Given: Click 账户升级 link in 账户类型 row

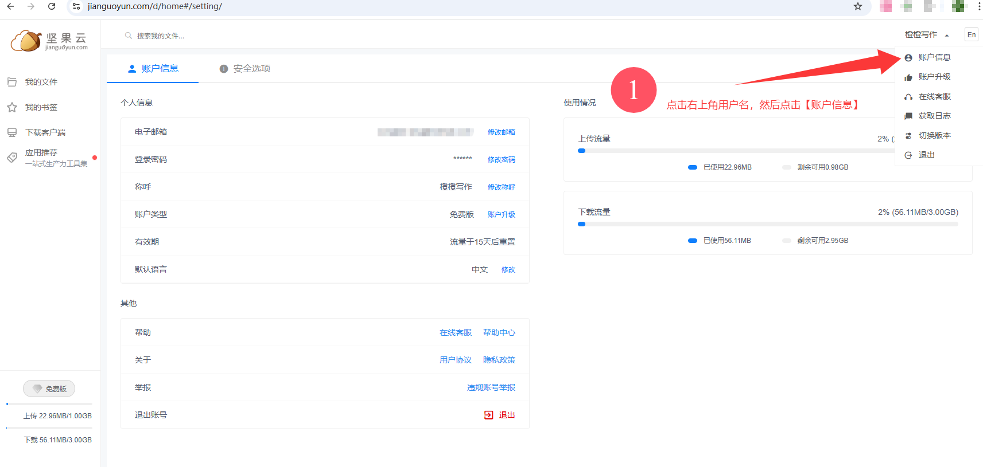Looking at the screenshot, I should 502,214.
